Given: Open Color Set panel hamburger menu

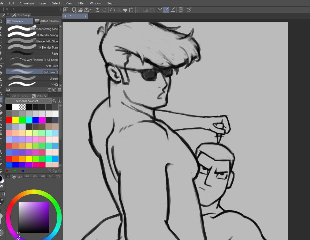Looking at the screenshot, I should pyautogui.click(x=8, y=96).
